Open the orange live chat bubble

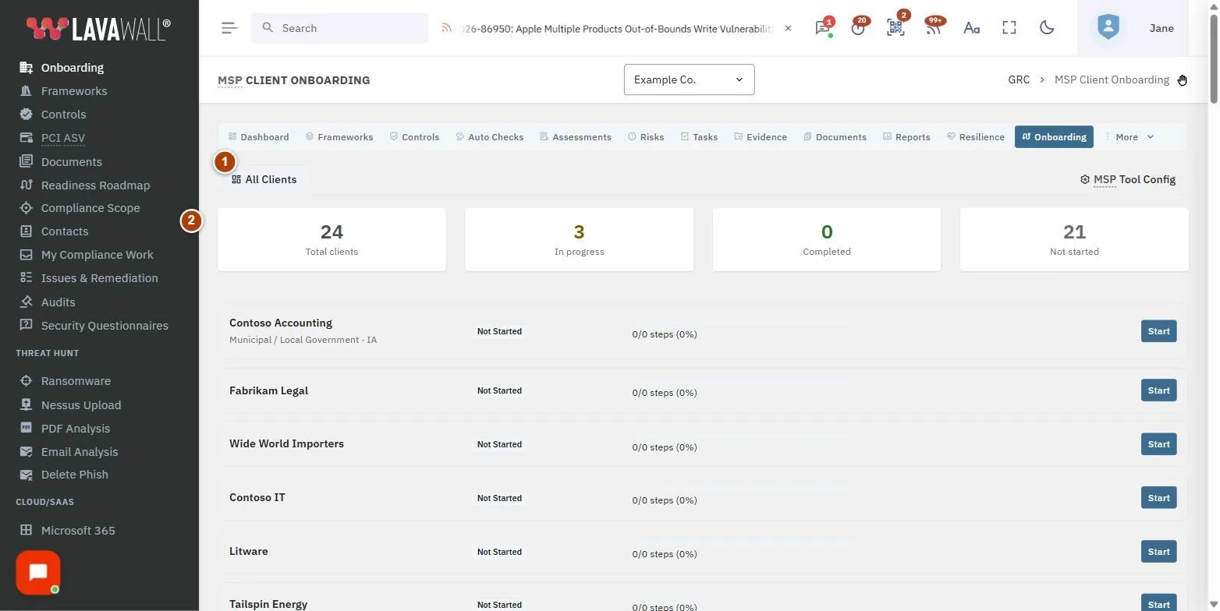tap(38, 573)
